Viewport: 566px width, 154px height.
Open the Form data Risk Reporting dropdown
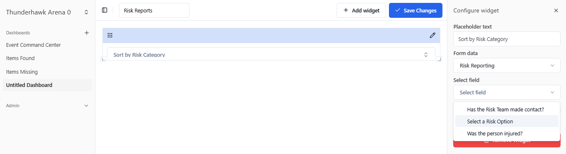click(x=507, y=65)
